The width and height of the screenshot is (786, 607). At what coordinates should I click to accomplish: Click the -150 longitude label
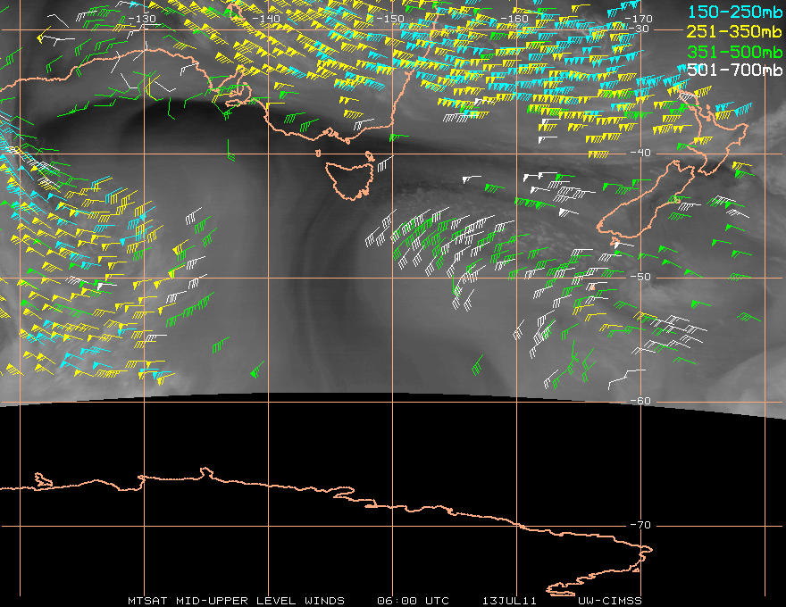tap(389, 19)
